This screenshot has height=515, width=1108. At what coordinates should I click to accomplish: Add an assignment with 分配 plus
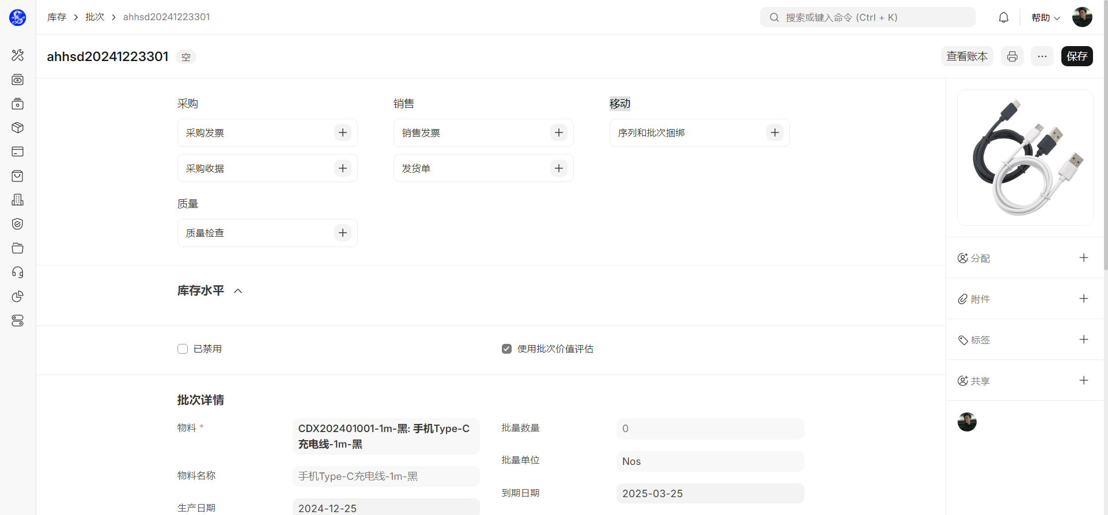pyautogui.click(x=1084, y=257)
